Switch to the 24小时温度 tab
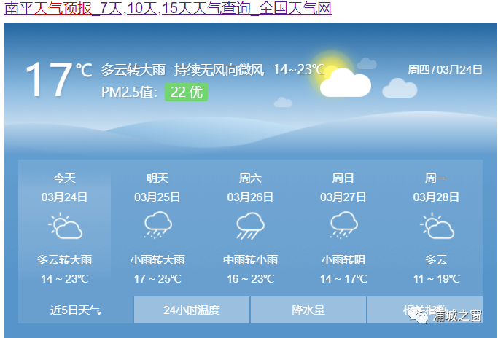The width and height of the screenshot is (498, 338). click(192, 310)
